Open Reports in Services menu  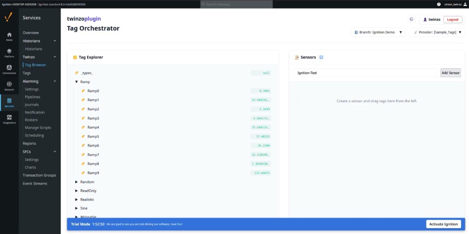(x=29, y=144)
